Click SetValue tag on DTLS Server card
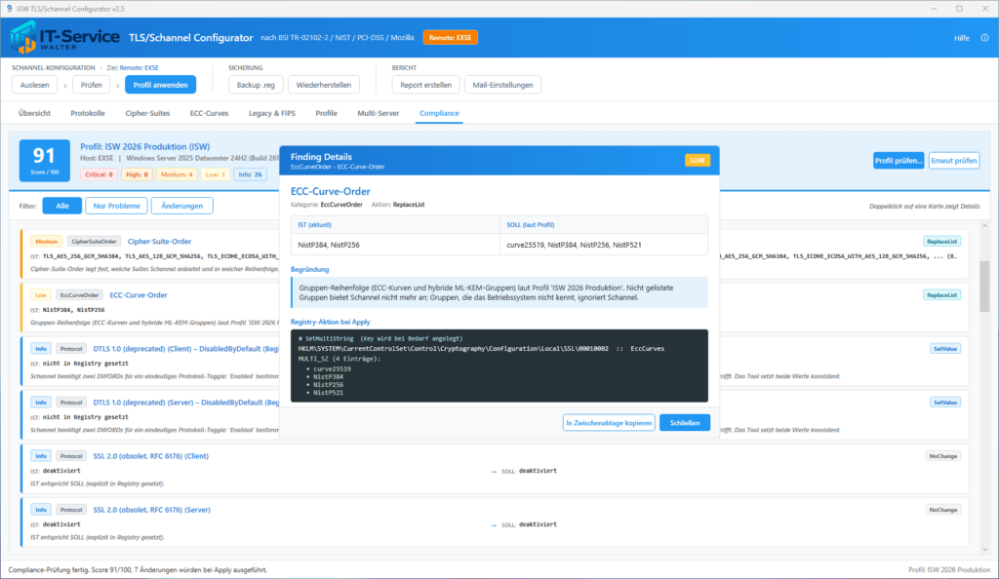 pyautogui.click(x=944, y=403)
